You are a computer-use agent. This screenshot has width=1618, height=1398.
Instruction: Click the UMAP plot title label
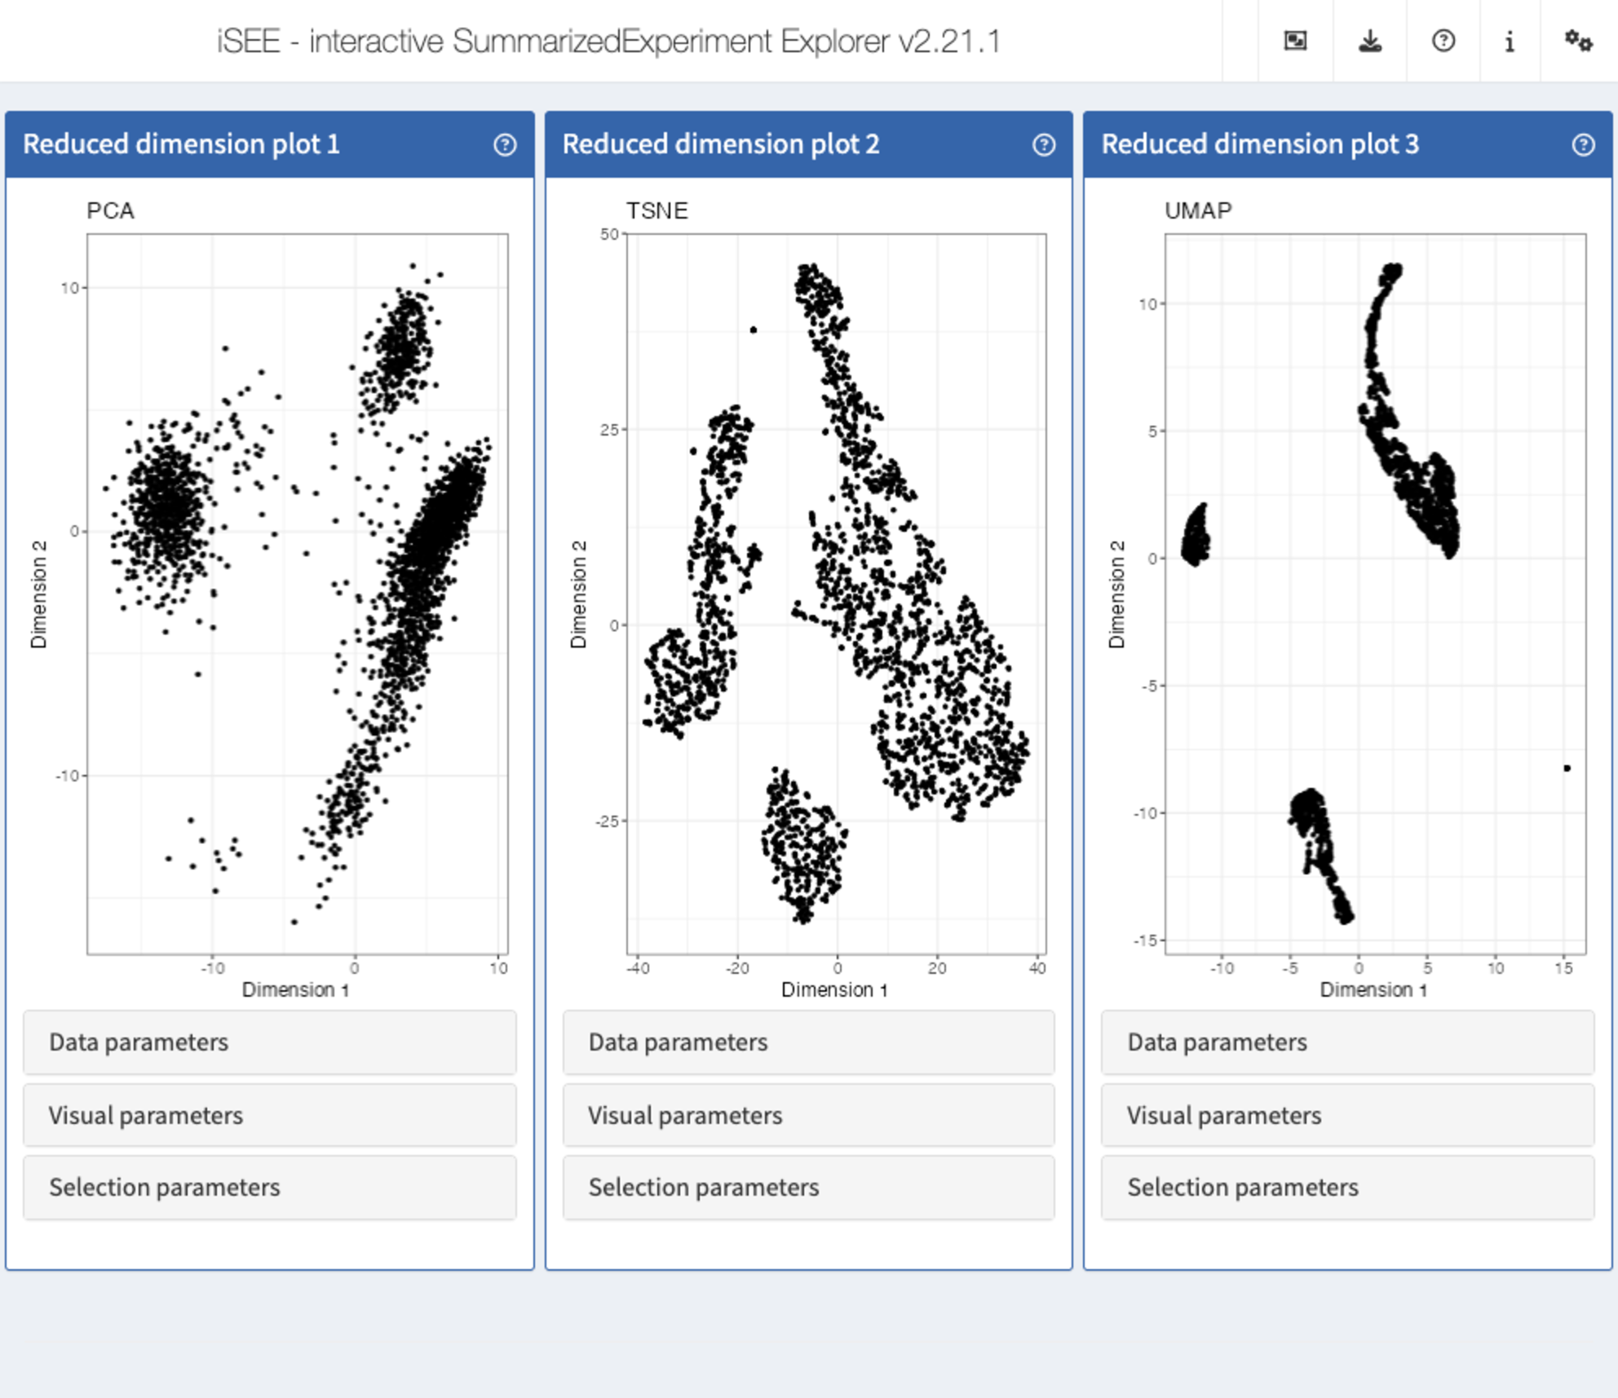(x=1198, y=211)
